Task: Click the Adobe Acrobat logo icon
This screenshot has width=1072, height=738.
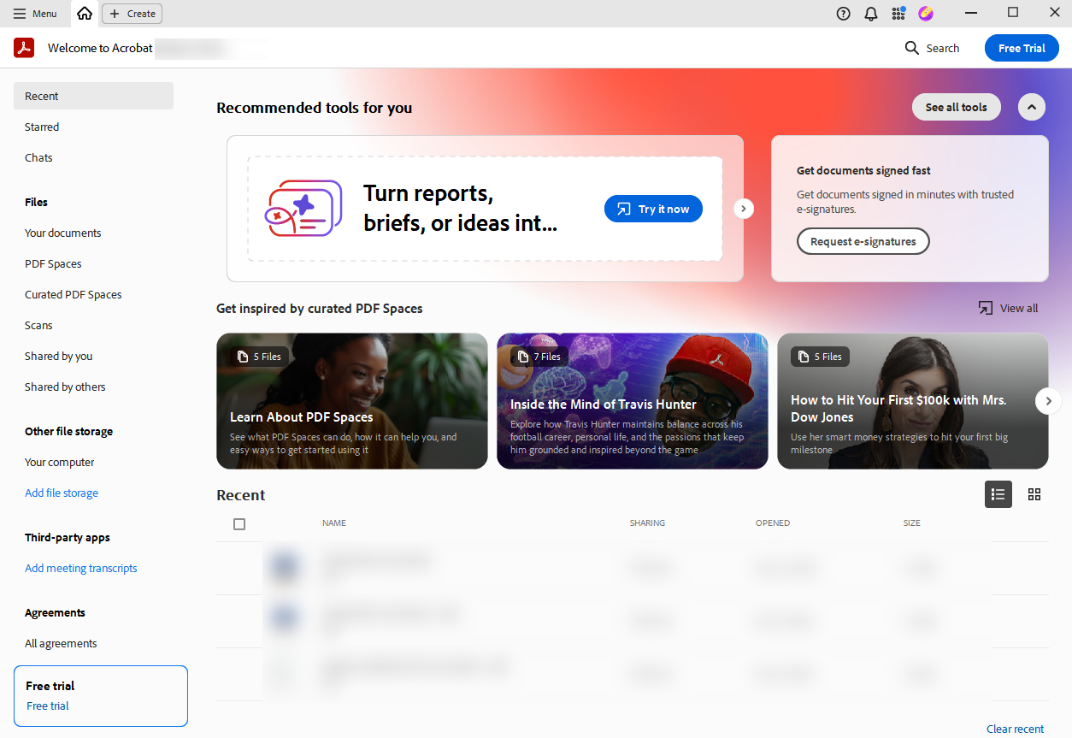Action: [x=24, y=48]
